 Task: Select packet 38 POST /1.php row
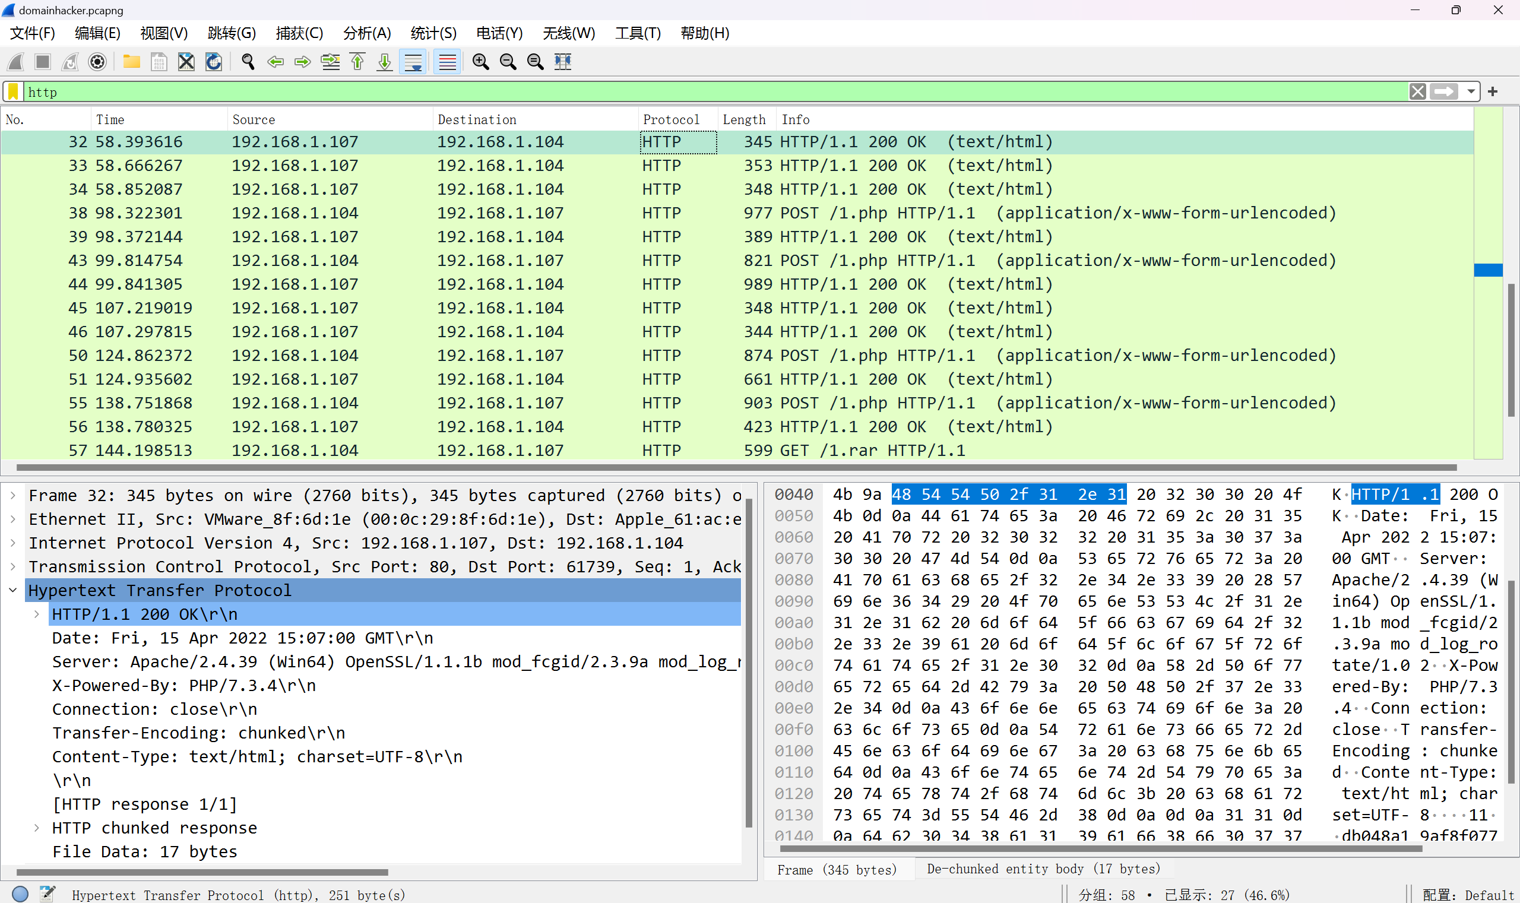737,213
